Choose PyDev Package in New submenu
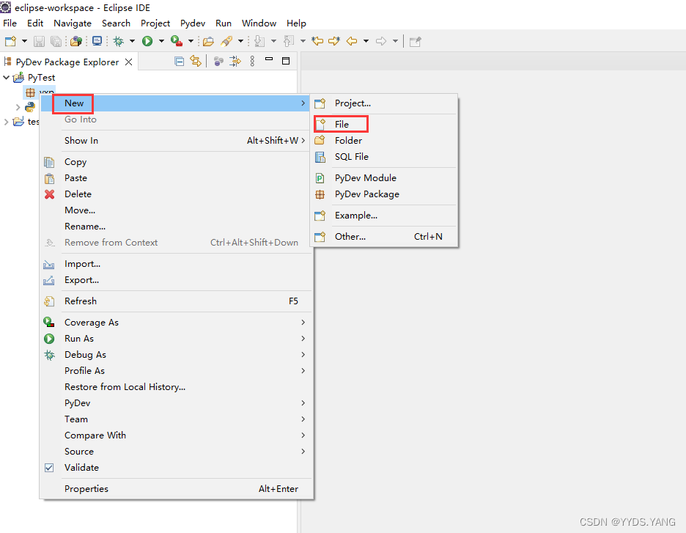 [385, 194]
